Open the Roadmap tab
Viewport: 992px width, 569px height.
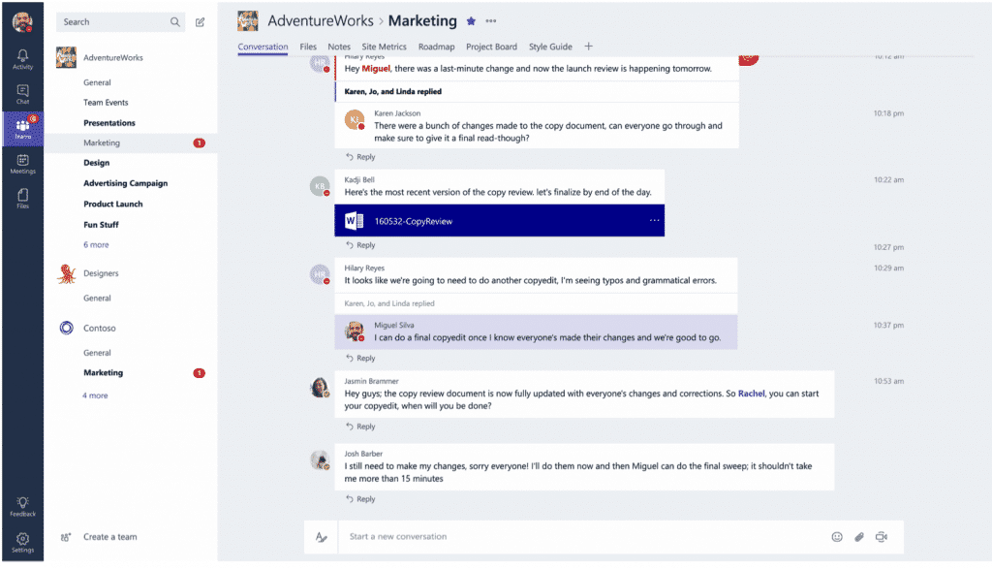[437, 47]
